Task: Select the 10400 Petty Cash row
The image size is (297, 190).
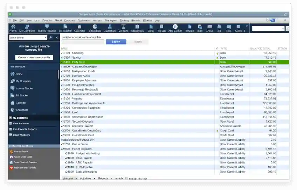Action: point(175,62)
